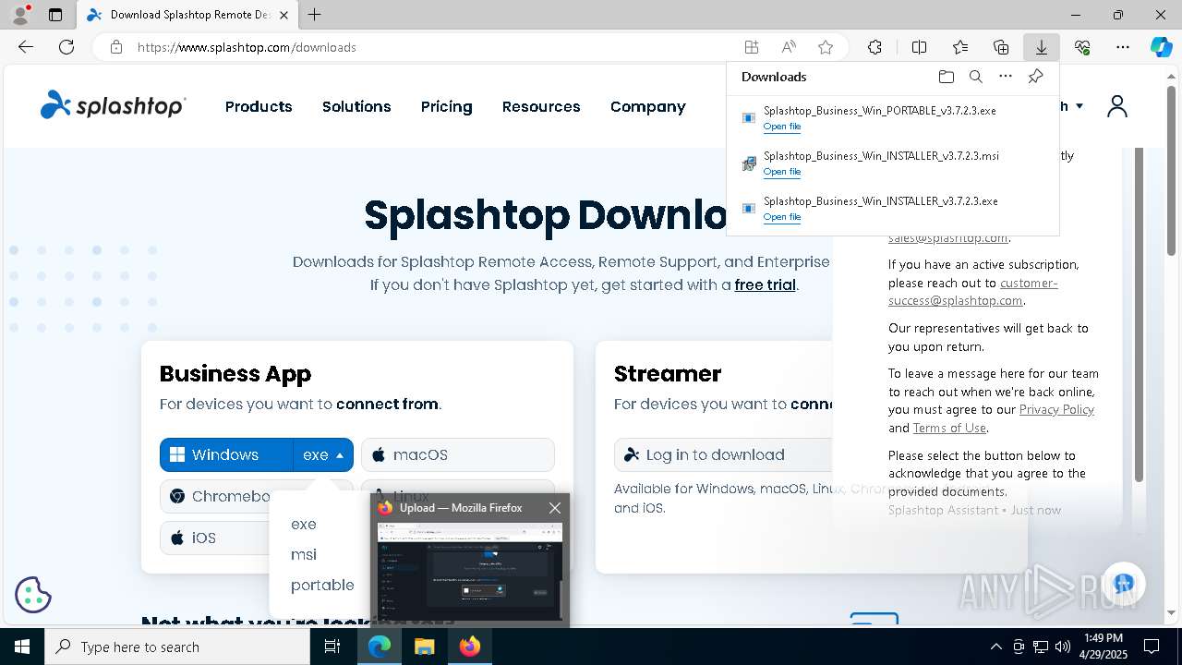Open the Solutions menu
The image size is (1182, 665).
(356, 106)
